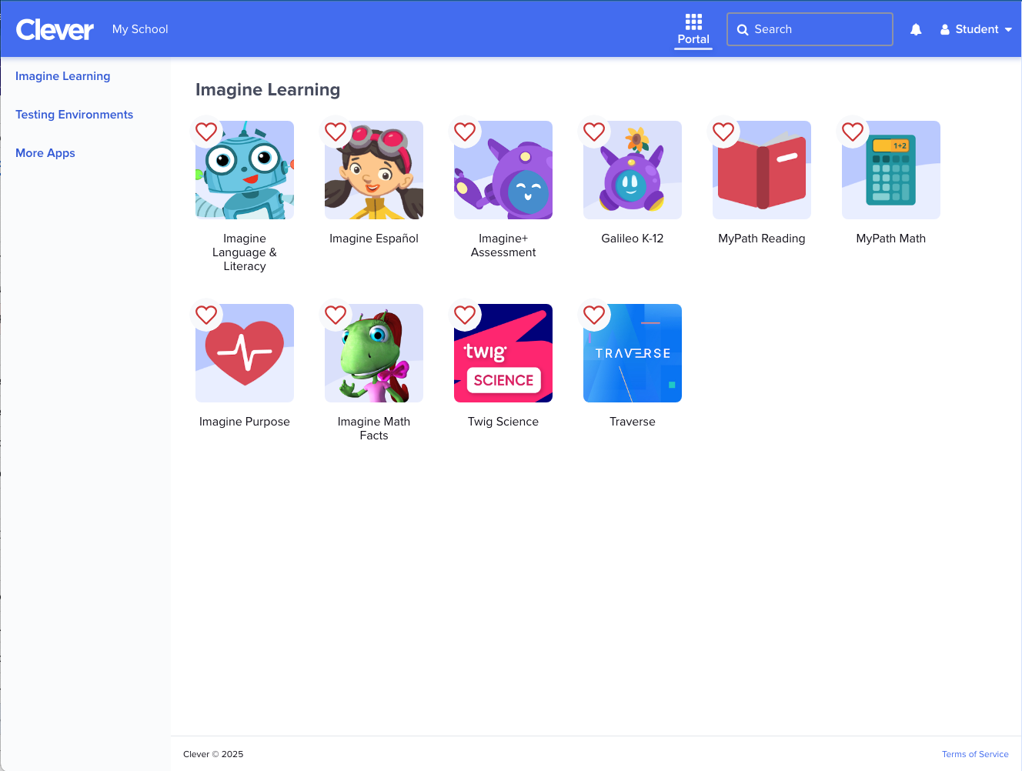Screen dimensions: 1022x771
Task: Select More Apps in the sidebar
Action: (x=45, y=152)
